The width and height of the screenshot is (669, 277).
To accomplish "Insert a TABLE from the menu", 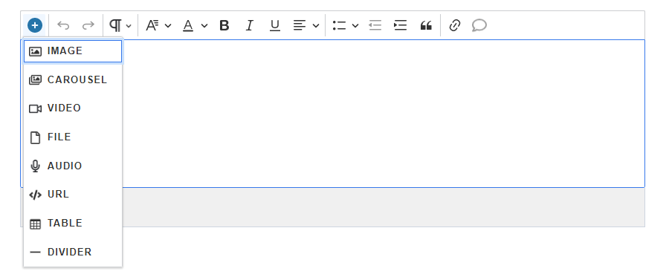I will tap(73, 224).
